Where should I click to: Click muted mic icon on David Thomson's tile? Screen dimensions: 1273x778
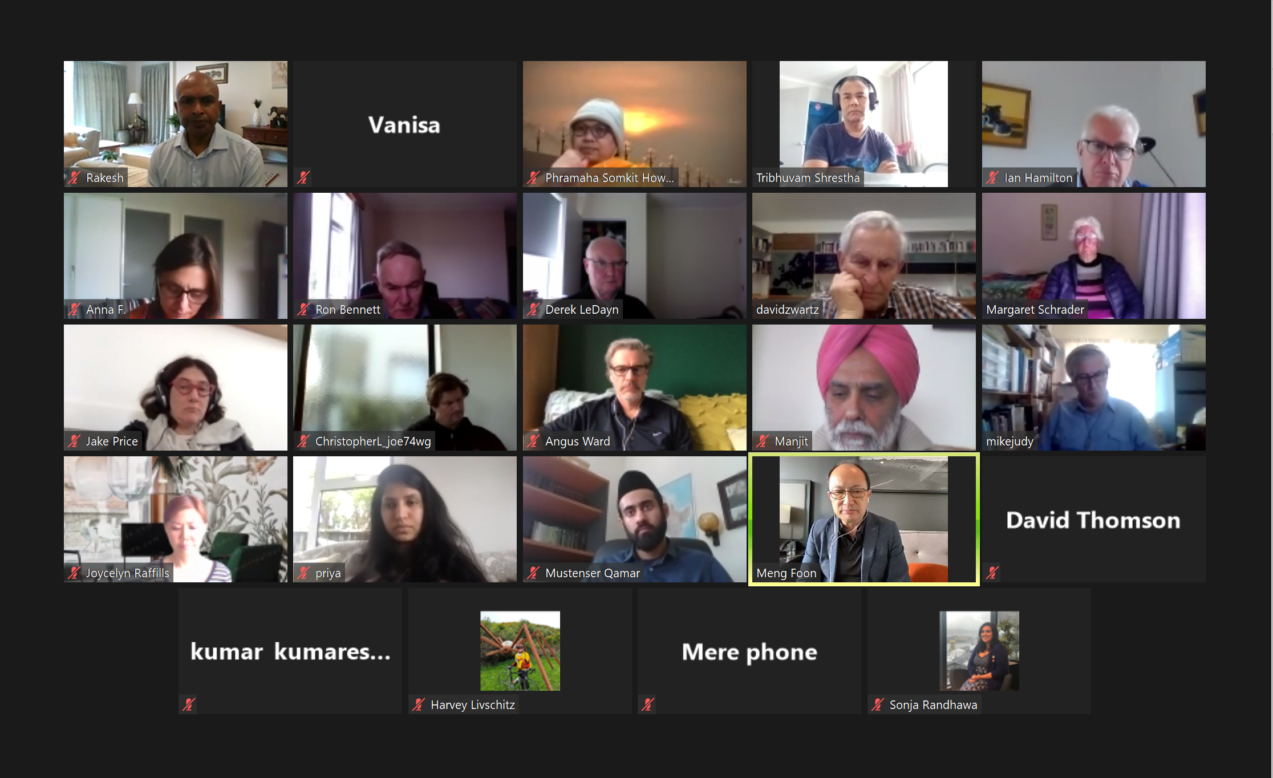[992, 573]
